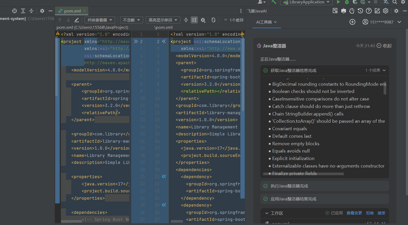Click the Stop square icon
This screenshot has height=225, width=408.
376,2
